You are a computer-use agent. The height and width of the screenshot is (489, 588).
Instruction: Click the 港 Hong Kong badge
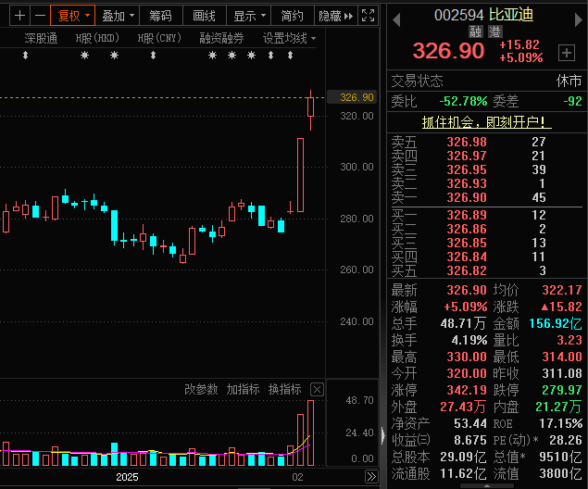click(x=495, y=31)
